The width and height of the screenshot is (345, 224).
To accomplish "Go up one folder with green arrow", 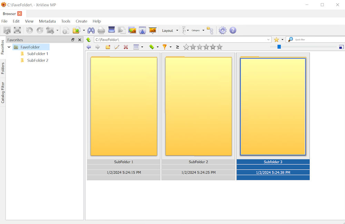I will [89, 40].
